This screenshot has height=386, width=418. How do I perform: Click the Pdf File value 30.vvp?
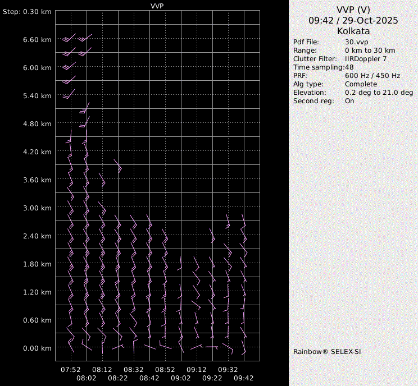point(356,42)
